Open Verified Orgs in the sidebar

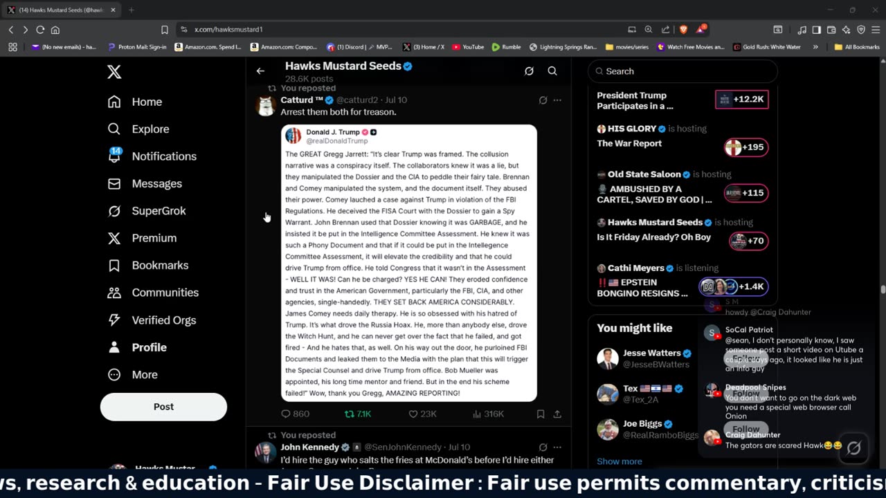pyautogui.click(x=152, y=320)
